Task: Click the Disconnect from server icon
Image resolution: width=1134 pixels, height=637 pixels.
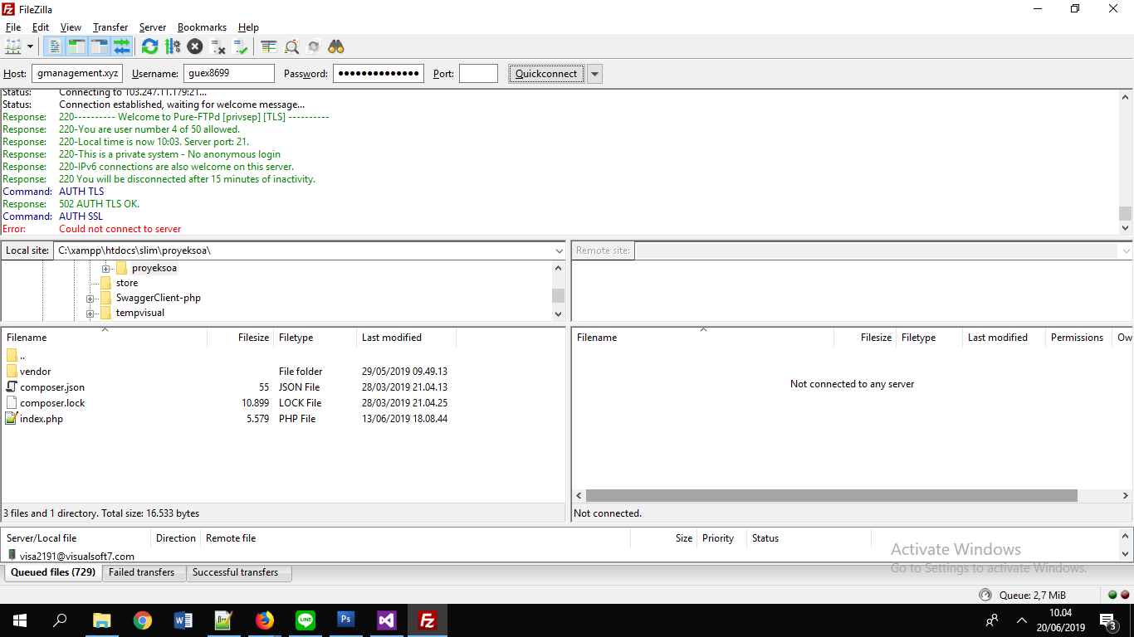Action: coord(218,46)
